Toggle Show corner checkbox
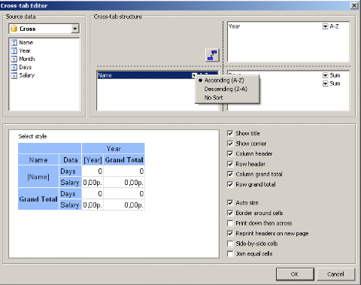Image resolution: width=361 pixels, height=285 pixels. (230, 144)
